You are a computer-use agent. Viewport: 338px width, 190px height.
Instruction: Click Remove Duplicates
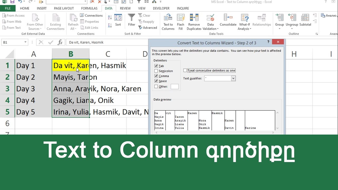pos(194,22)
